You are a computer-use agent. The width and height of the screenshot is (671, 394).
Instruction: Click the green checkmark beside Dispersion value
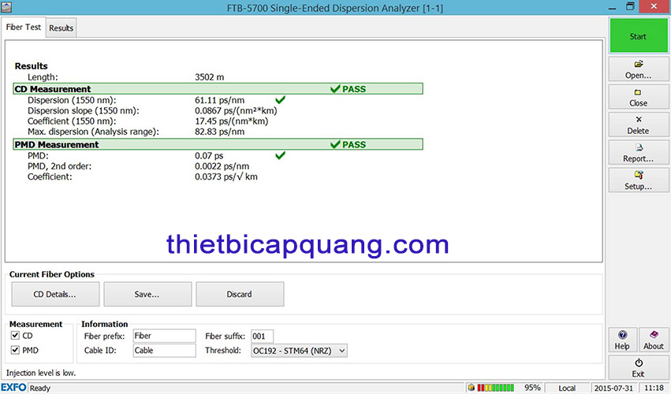point(280,99)
